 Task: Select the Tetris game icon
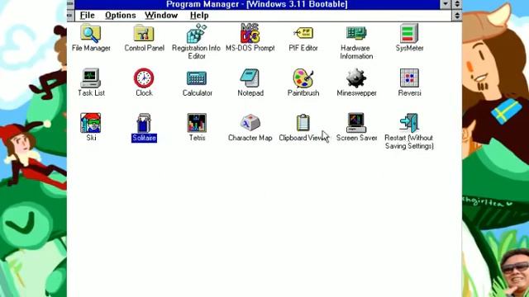tap(197, 123)
